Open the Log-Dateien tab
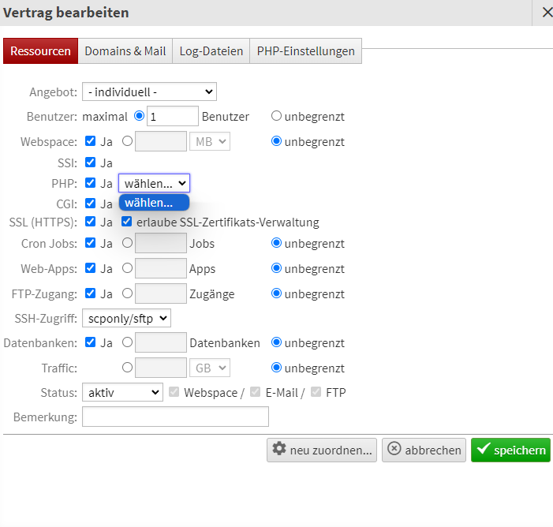 click(x=211, y=51)
